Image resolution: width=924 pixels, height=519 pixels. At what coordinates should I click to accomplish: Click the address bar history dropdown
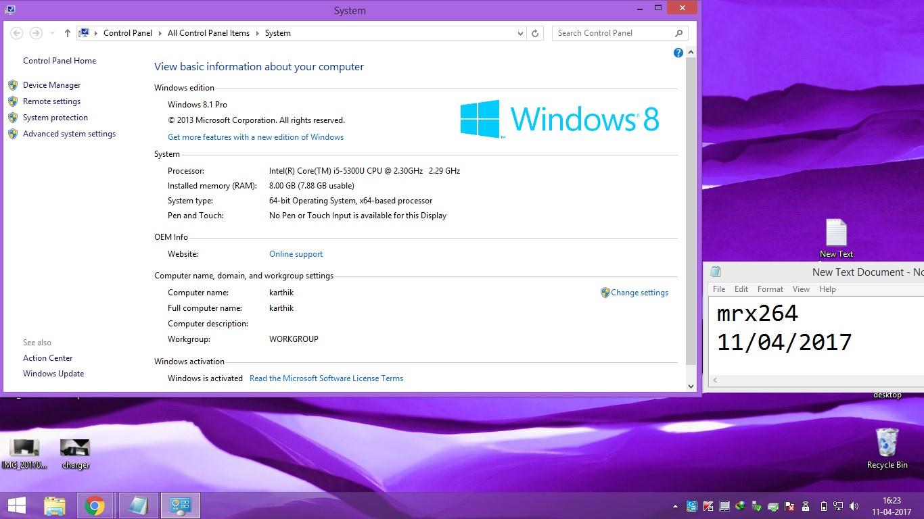pyautogui.click(x=520, y=33)
